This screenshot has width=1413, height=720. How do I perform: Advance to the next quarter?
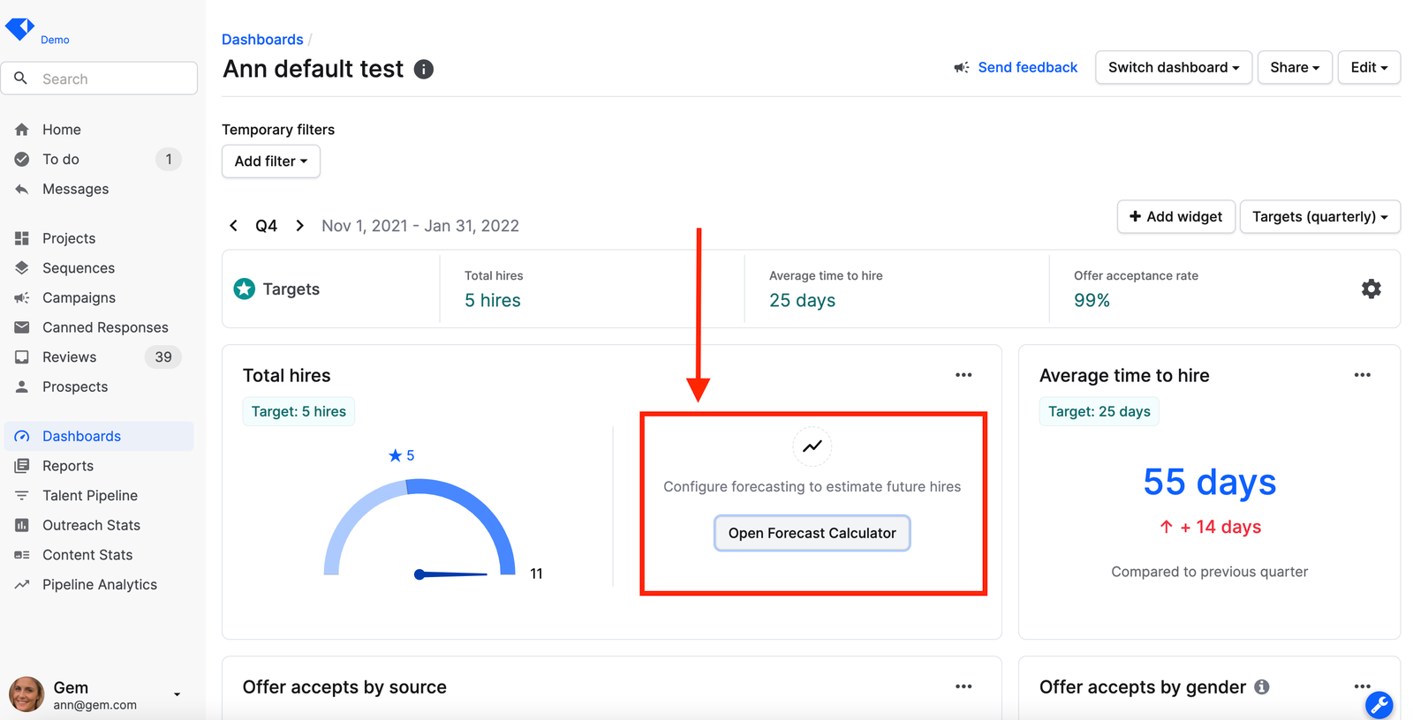pyautogui.click(x=300, y=226)
